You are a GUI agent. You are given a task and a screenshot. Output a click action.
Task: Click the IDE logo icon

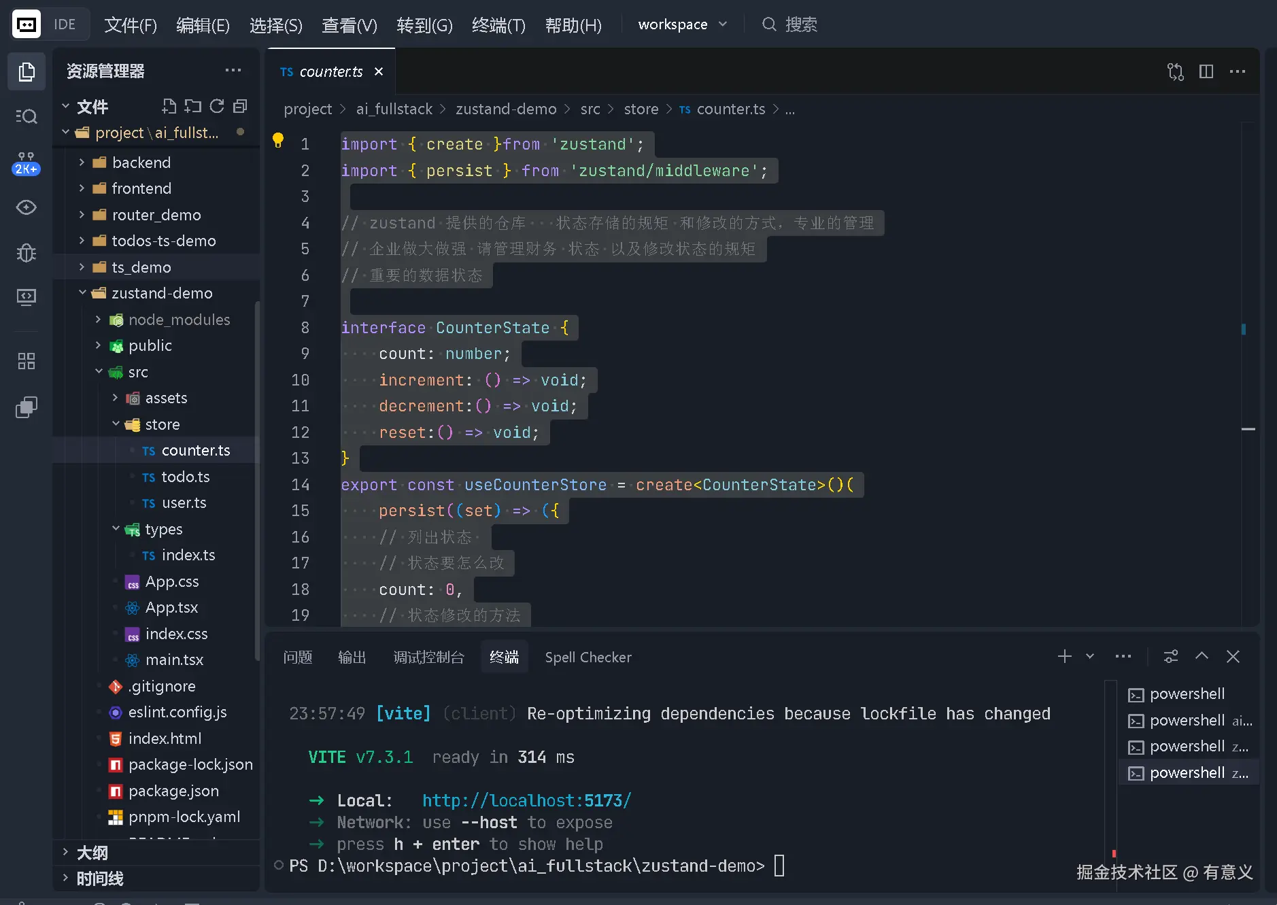point(27,25)
